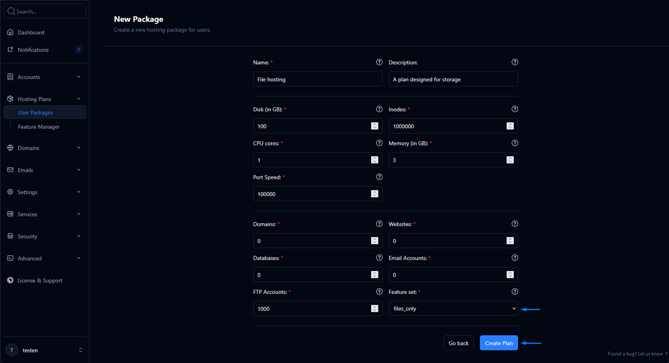Adjust the FTP Accounts spinner

click(375, 309)
